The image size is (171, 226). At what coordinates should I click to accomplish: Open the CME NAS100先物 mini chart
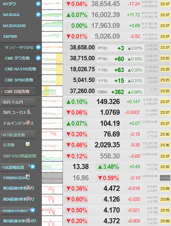coord(52,69)
